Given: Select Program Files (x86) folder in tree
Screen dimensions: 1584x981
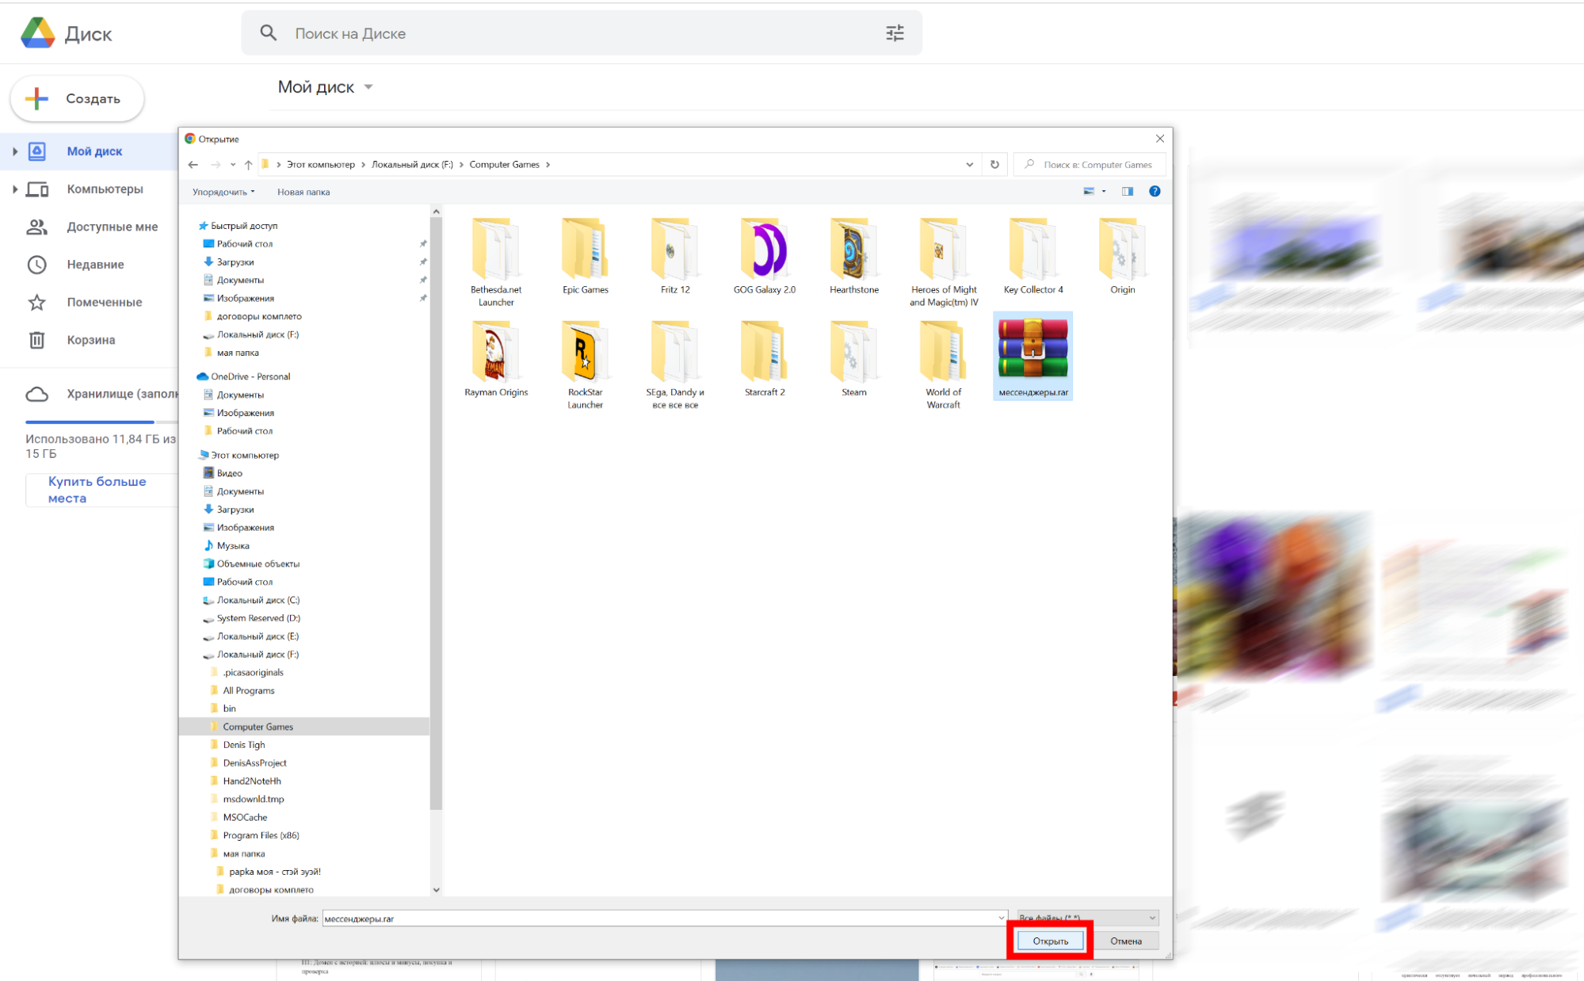Looking at the screenshot, I should (261, 835).
